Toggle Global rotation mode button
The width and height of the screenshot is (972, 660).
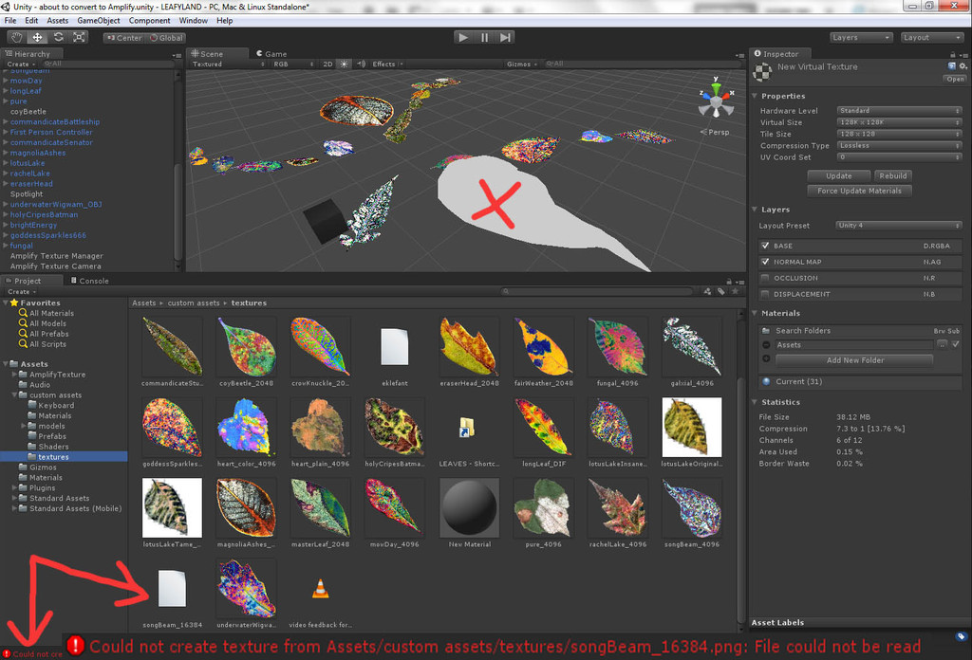(166, 38)
